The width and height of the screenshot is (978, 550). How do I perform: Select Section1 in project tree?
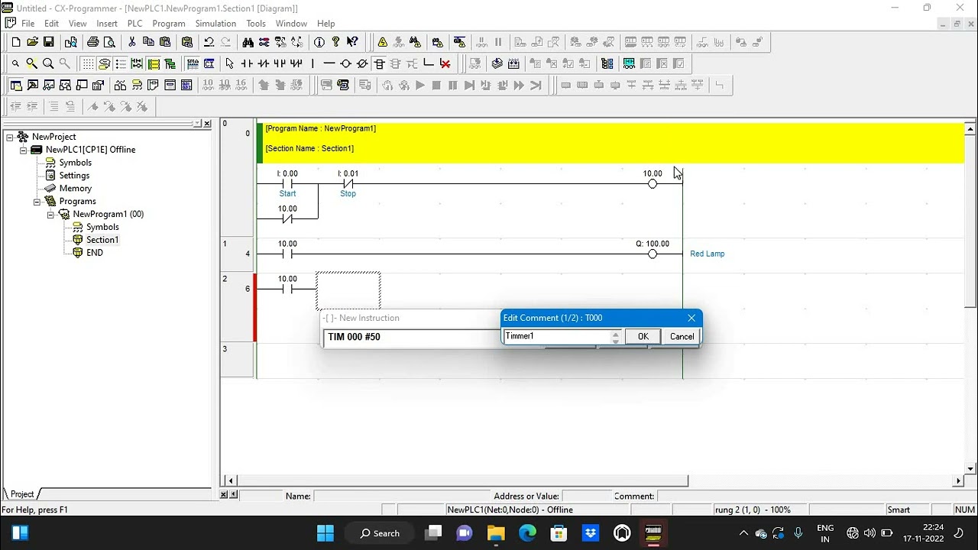point(102,240)
